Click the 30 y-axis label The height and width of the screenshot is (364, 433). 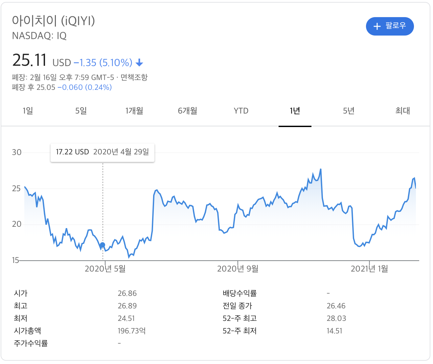pyautogui.click(x=17, y=152)
